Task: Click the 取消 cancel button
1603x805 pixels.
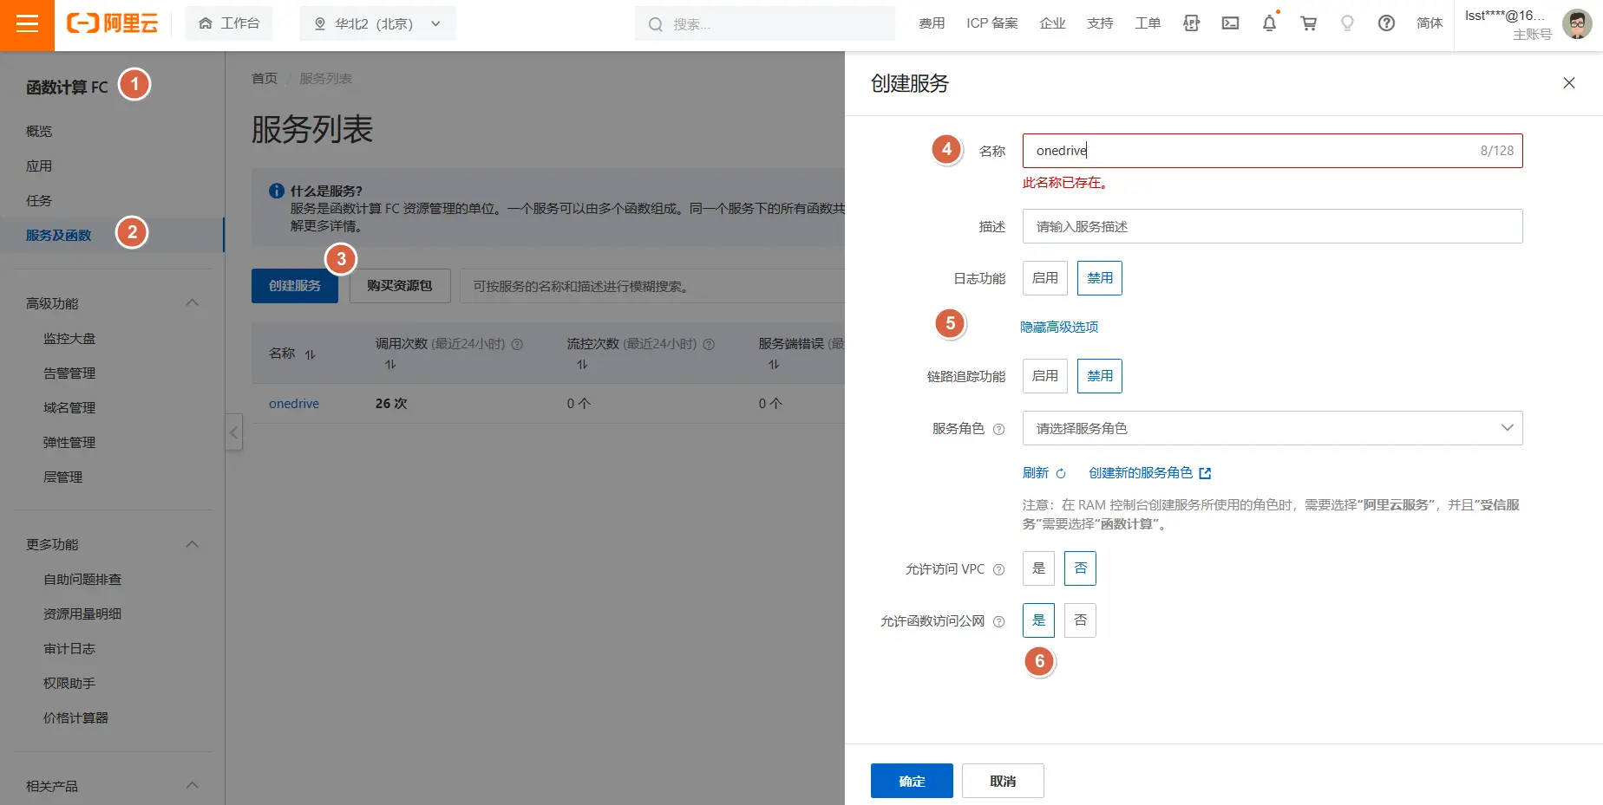Action: coord(1003,781)
